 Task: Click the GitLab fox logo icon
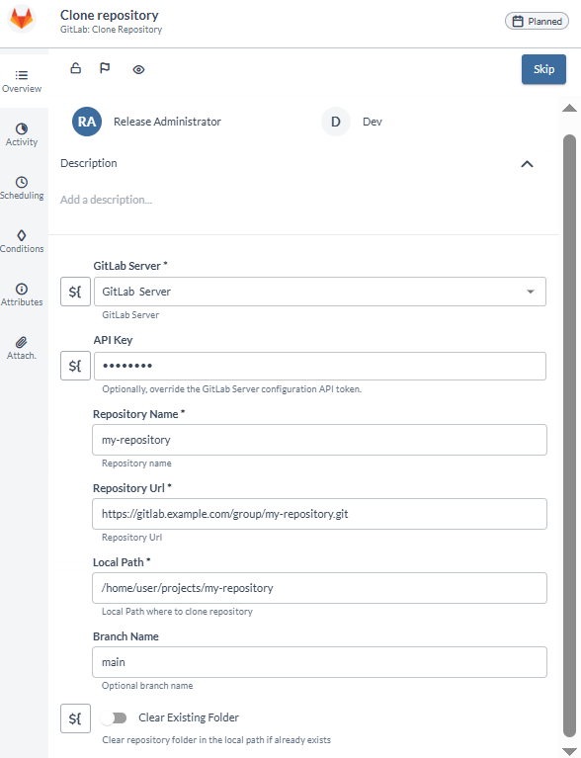[22, 20]
